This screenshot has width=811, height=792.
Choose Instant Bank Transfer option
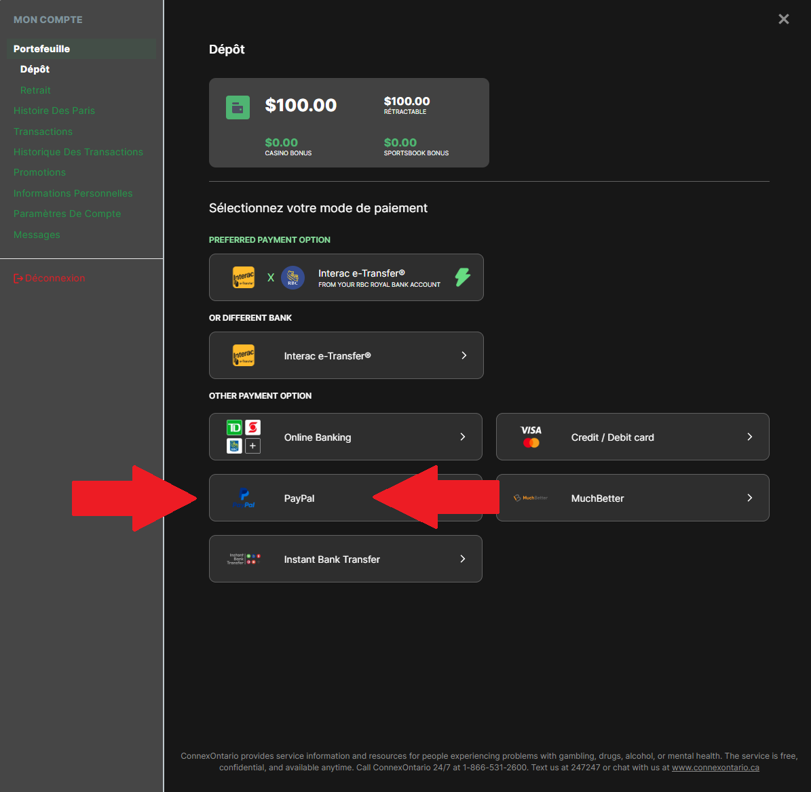pos(345,559)
